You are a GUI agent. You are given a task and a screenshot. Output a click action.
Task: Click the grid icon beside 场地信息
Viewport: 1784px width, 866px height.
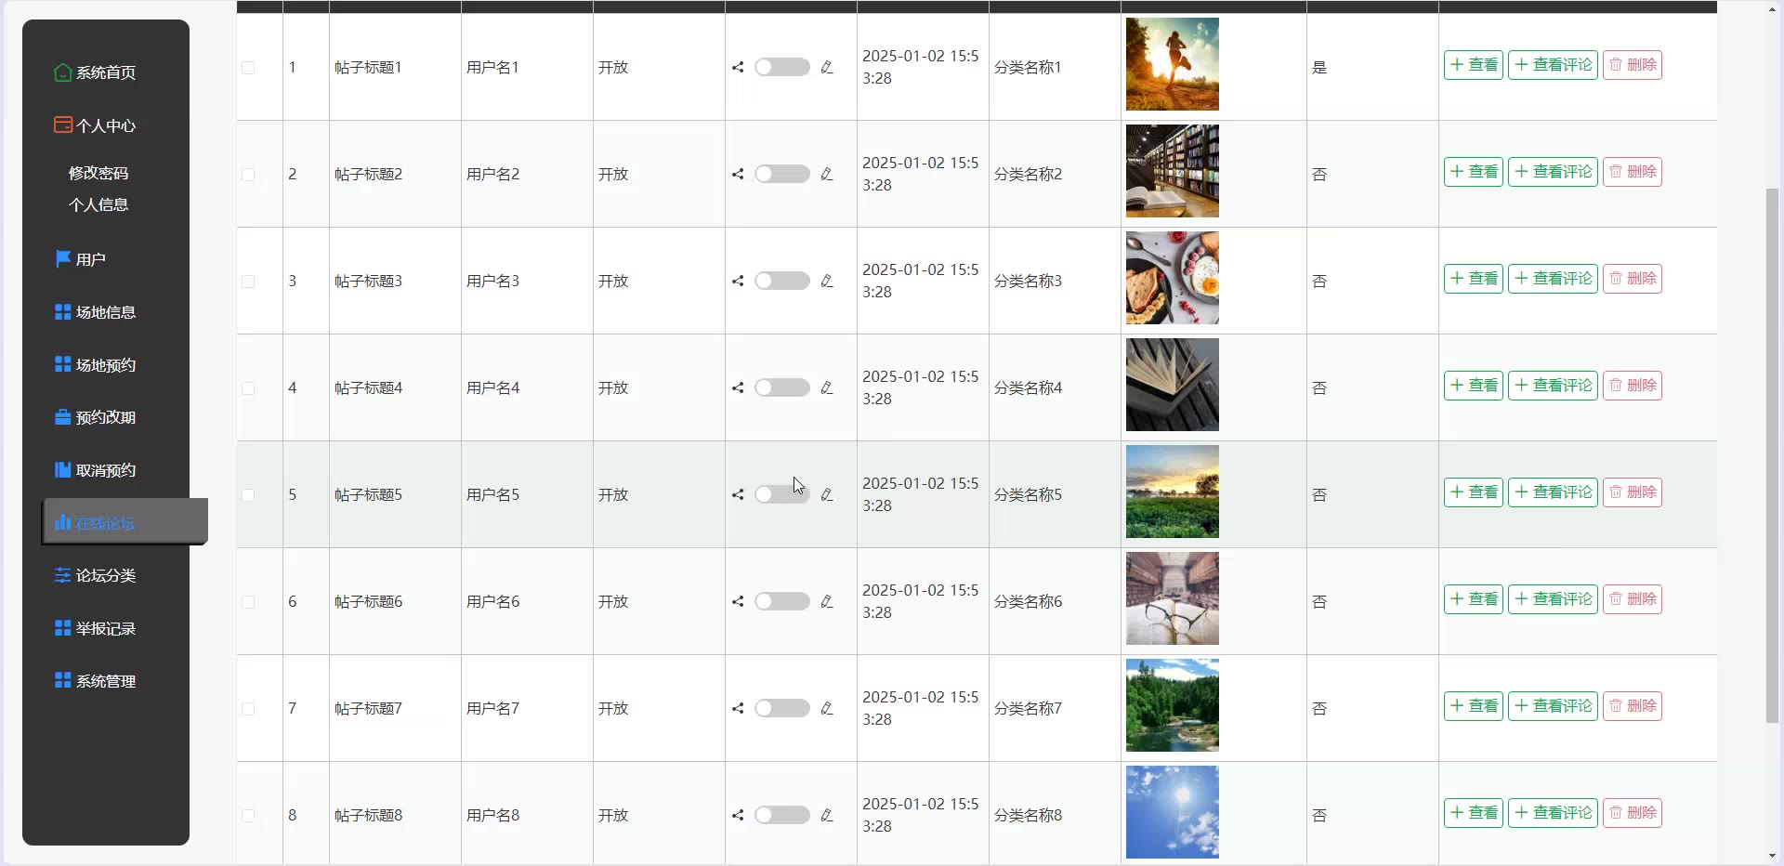point(62,312)
